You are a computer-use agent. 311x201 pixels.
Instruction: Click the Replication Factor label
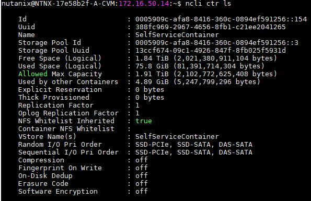pyautogui.click(x=56, y=105)
